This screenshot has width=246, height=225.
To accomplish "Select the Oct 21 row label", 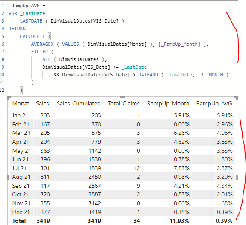I will 21,194.
